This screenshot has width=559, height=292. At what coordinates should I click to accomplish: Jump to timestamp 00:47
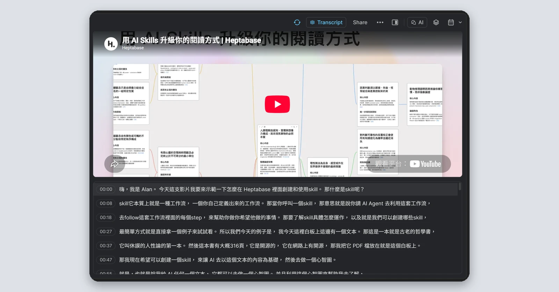[106, 260]
